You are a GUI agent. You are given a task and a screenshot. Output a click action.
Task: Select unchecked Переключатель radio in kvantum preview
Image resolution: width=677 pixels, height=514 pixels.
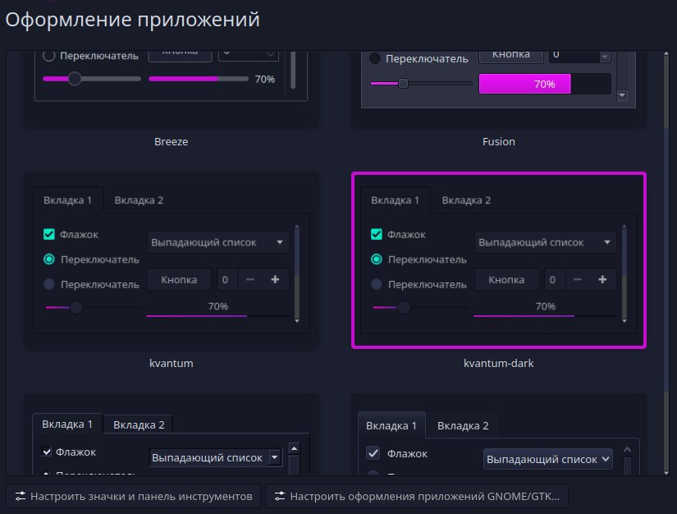pos(49,284)
